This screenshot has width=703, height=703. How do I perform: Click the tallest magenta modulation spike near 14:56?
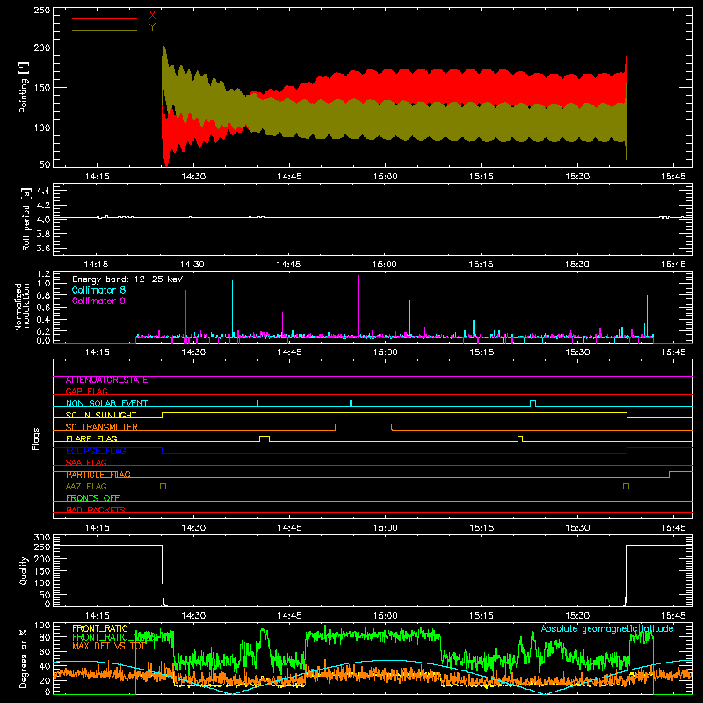tap(358, 305)
